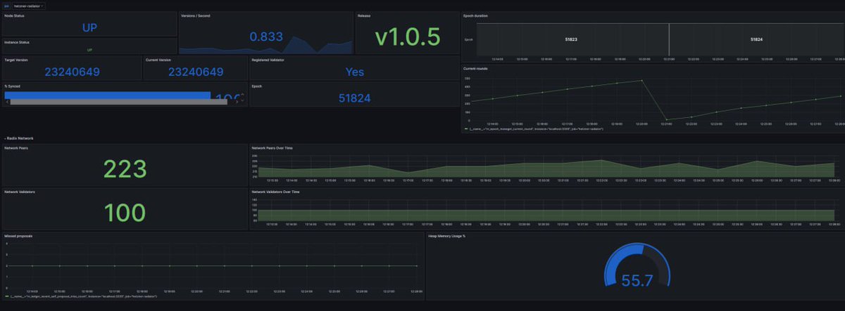
Task: Click the Target Version number 23240649
Action: [x=72, y=72]
